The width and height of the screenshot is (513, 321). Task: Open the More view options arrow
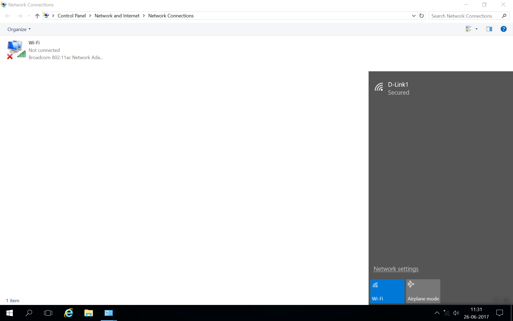476,29
